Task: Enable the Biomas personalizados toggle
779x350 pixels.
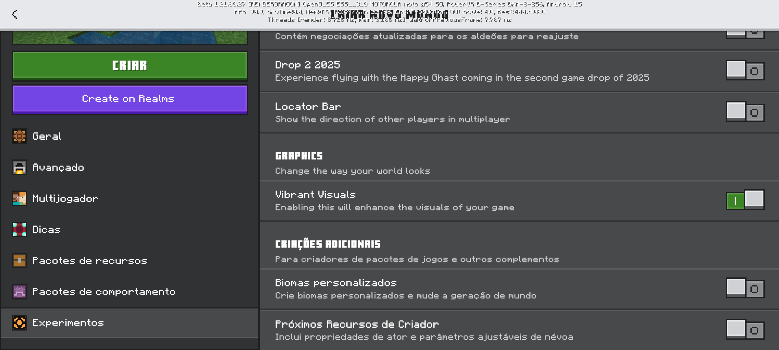Action: [x=745, y=288]
